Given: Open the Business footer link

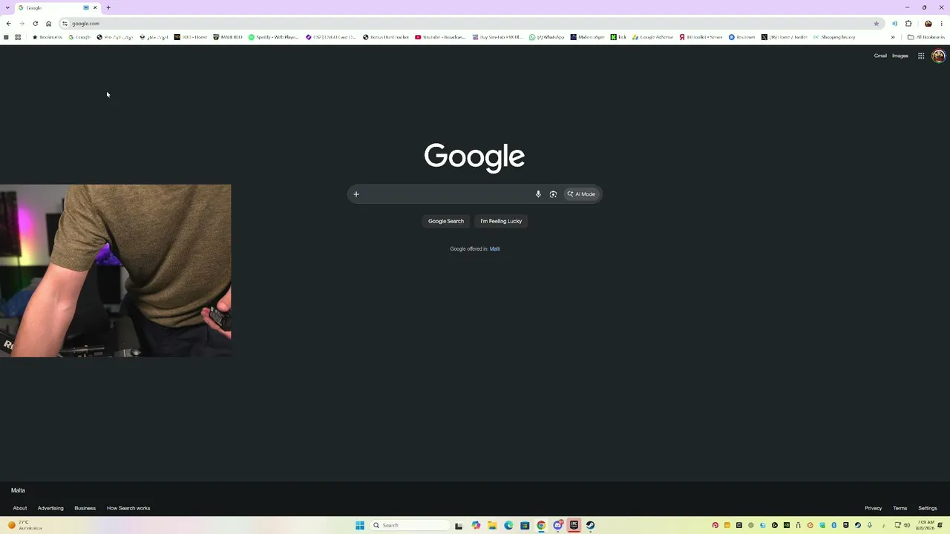Looking at the screenshot, I should pyautogui.click(x=85, y=508).
